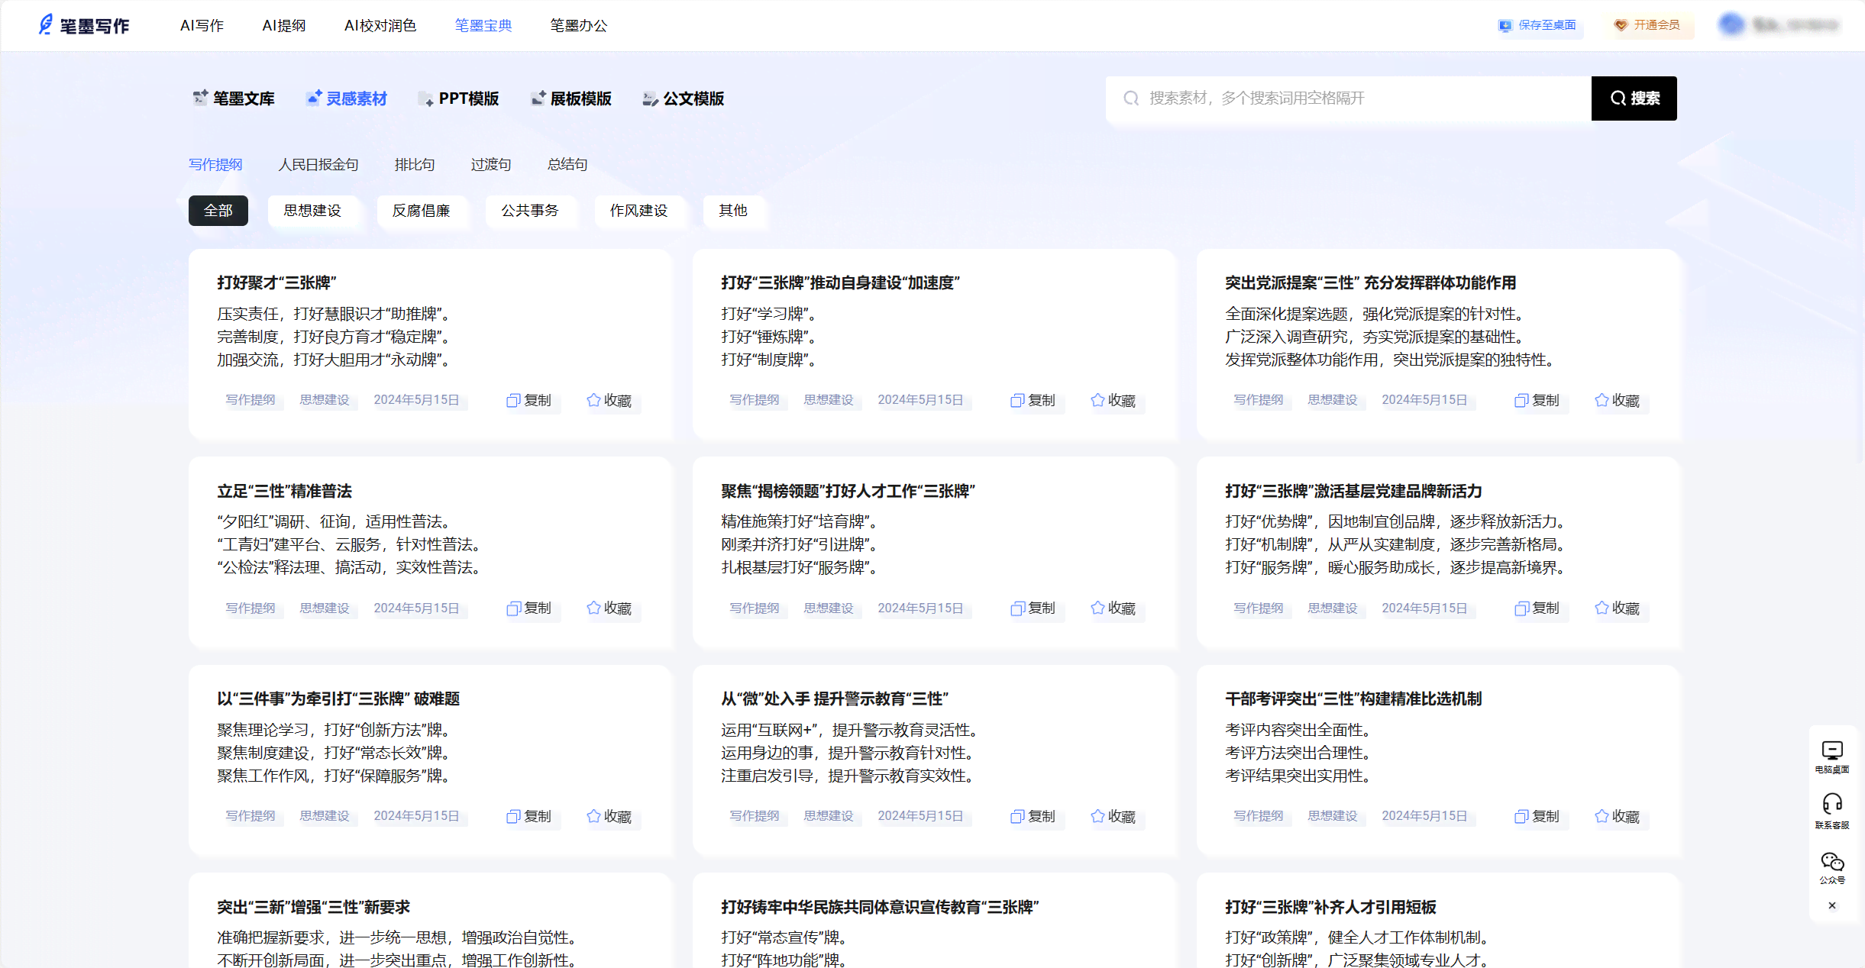1865x968 pixels.
Task: Filter by 思想建设 chip
Action: tap(312, 210)
